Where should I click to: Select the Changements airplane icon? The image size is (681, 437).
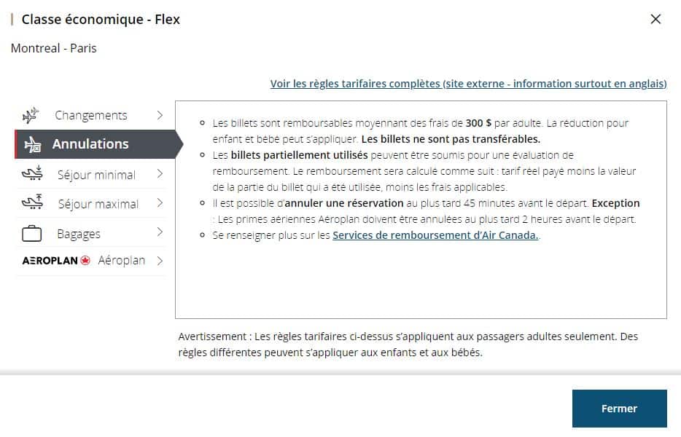click(32, 114)
